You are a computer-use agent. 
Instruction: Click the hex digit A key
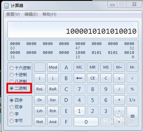[66, 67]
